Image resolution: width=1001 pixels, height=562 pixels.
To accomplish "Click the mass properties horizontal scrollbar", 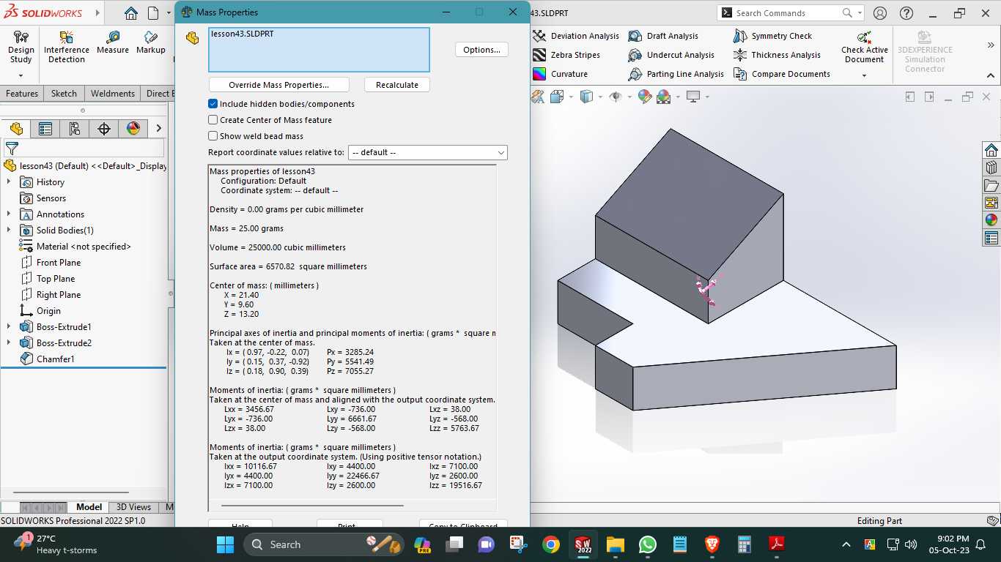I will [312, 505].
